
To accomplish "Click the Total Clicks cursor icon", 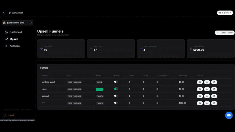I will point(91,49).
